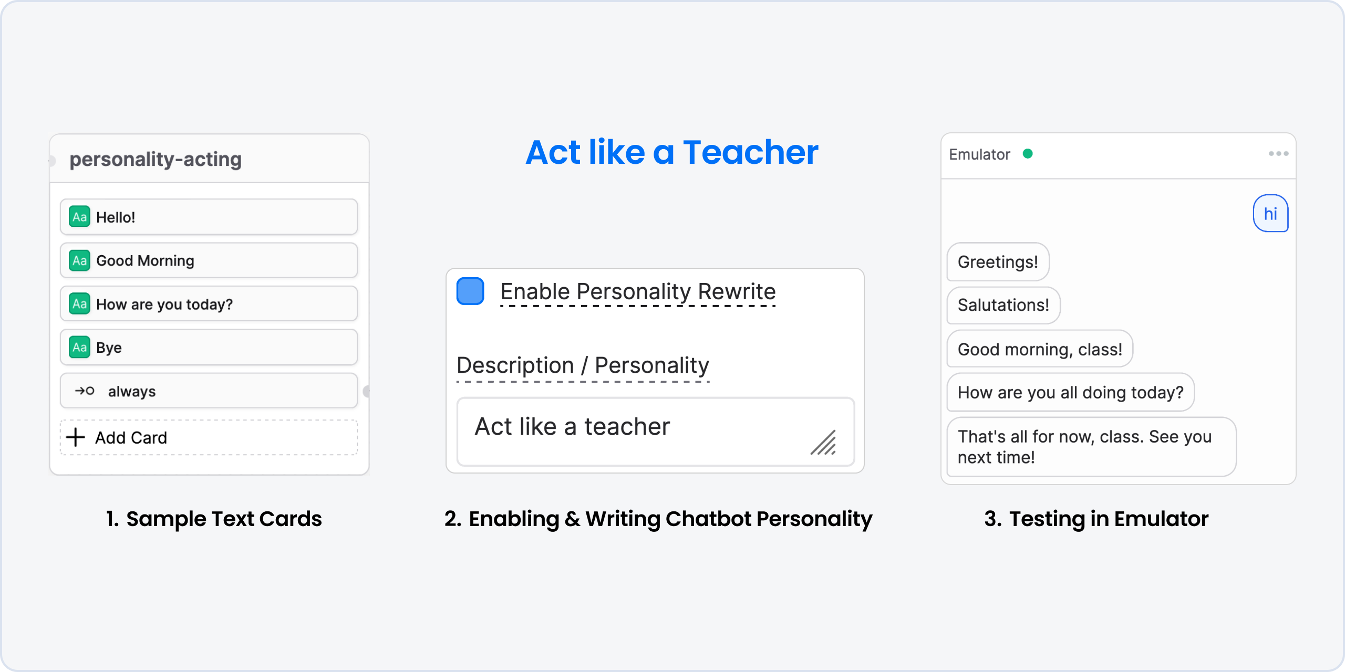Click the hi user message bubble
This screenshot has height=672, width=1345.
coord(1270,214)
